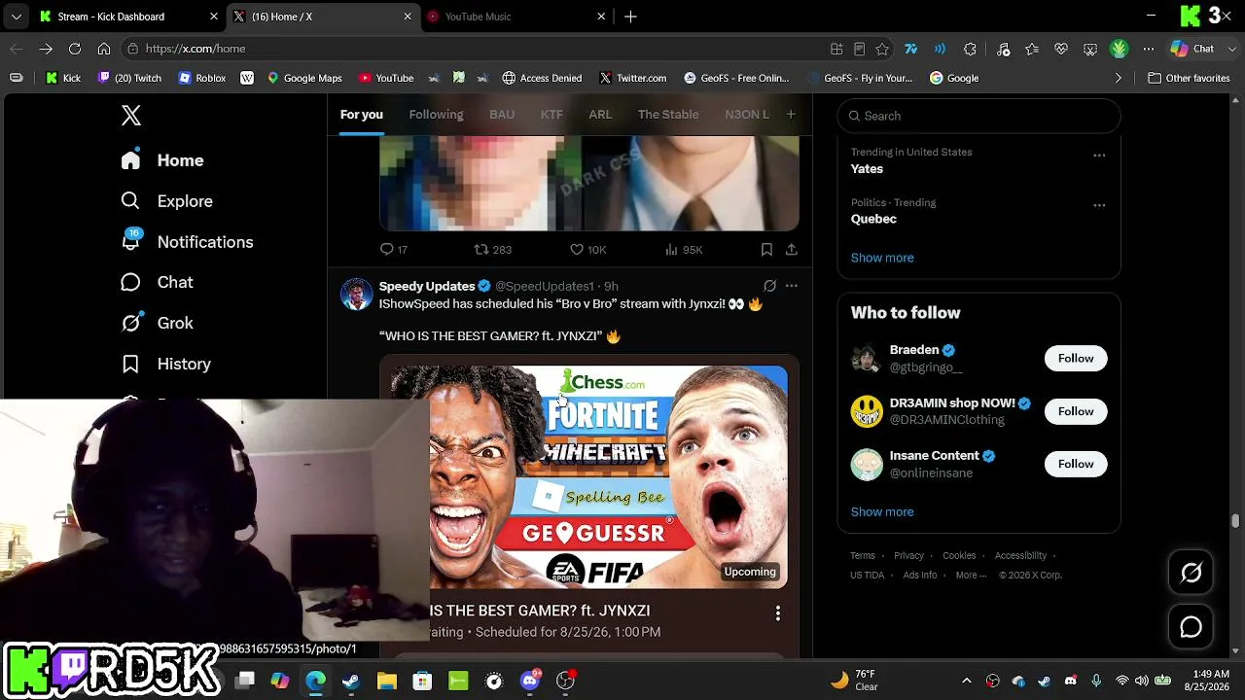Show more bookmarks bar overflow
Screen dimensions: 1245x700
coord(1118,78)
